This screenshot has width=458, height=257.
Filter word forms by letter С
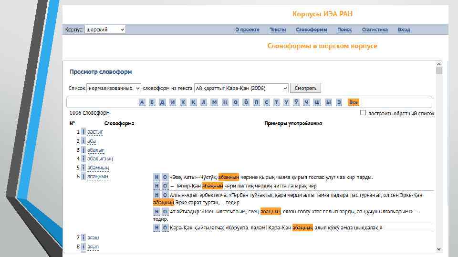(x=266, y=102)
